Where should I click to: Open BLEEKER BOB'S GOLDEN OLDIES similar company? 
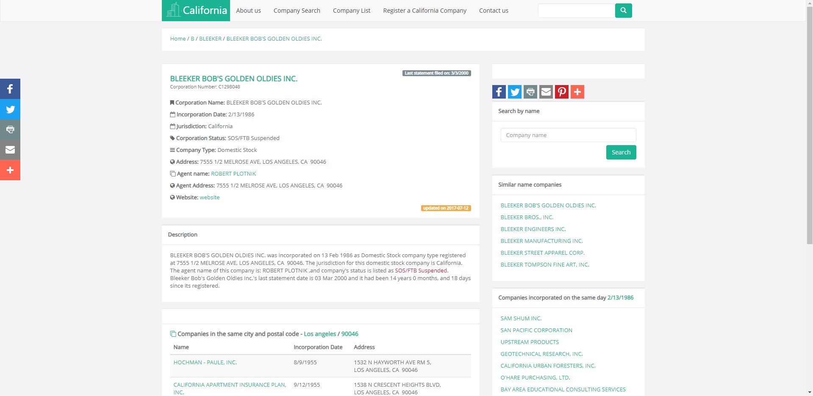548,205
